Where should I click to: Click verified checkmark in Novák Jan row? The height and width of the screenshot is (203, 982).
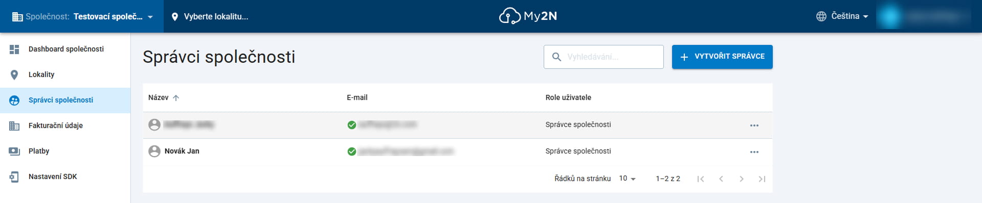coord(352,151)
